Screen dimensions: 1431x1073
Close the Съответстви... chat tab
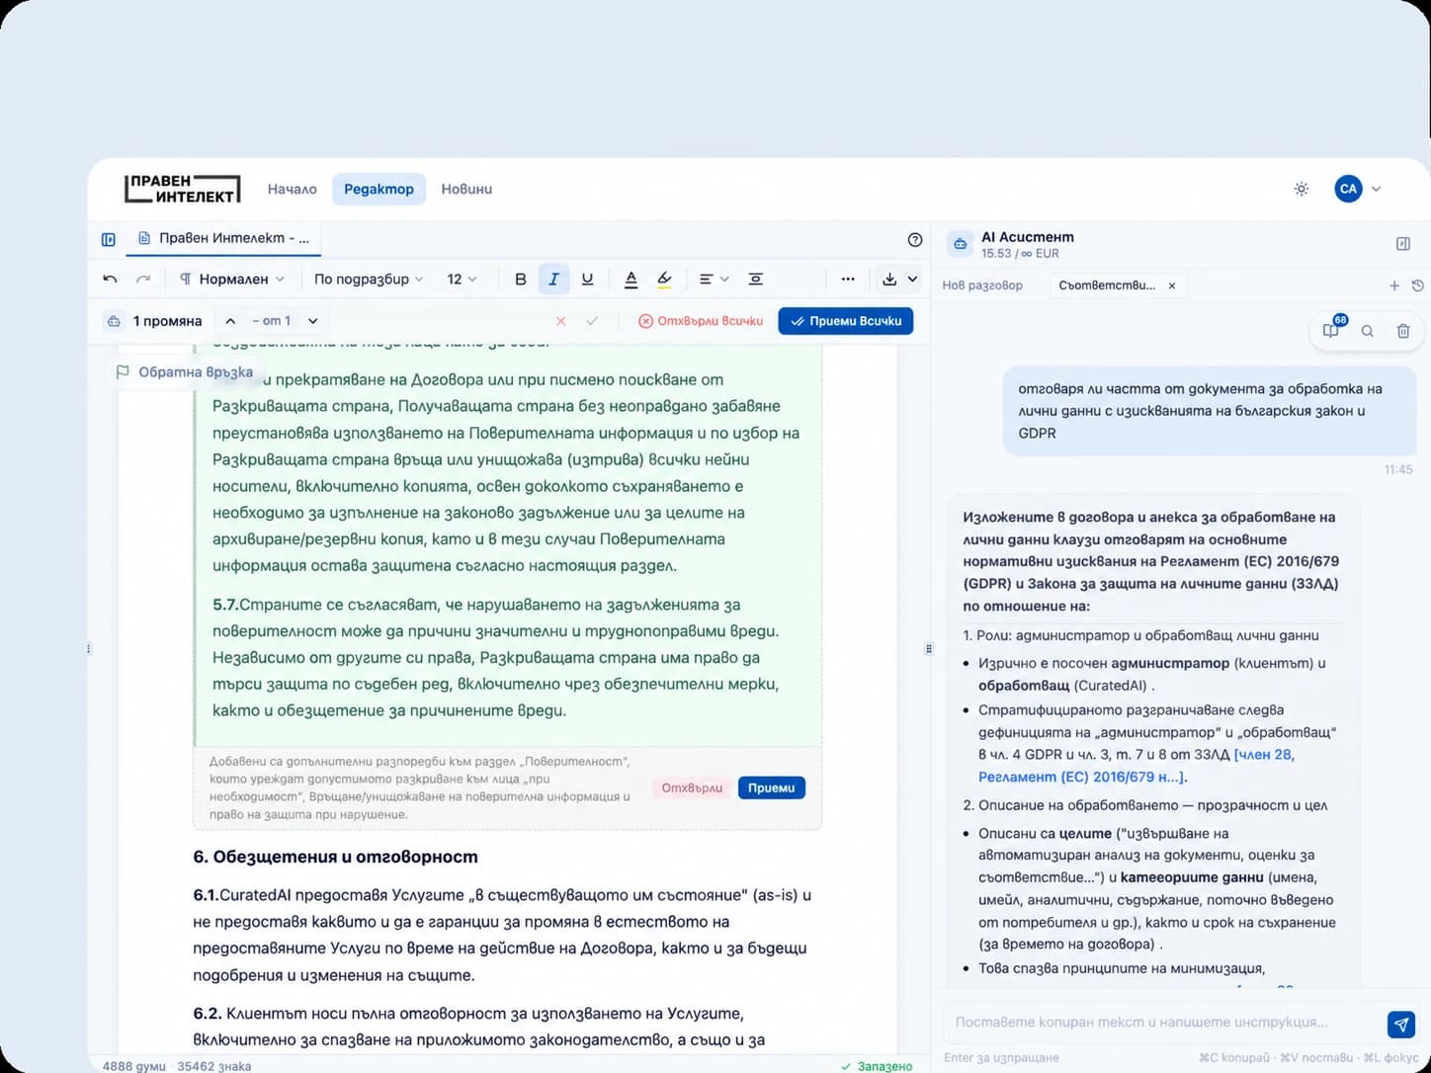pos(1172,286)
